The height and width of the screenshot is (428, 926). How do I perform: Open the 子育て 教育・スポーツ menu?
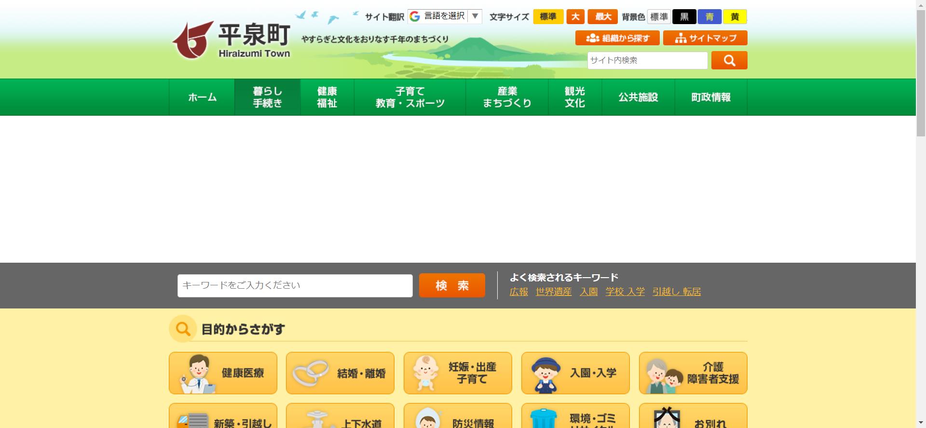click(410, 97)
